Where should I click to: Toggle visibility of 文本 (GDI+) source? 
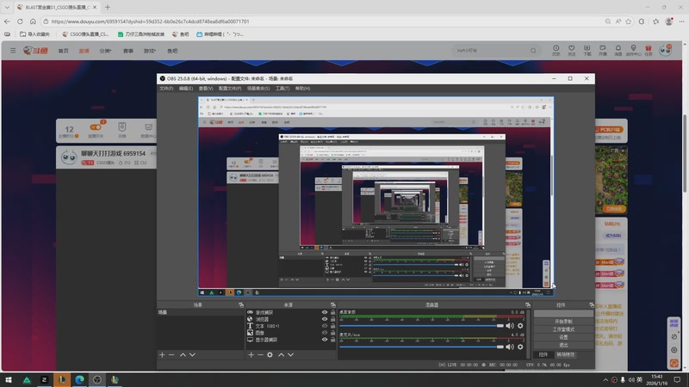click(x=325, y=326)
